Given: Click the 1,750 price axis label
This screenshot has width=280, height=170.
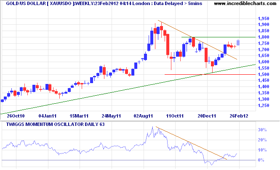Looking at the screenshot, I should 264,43.
